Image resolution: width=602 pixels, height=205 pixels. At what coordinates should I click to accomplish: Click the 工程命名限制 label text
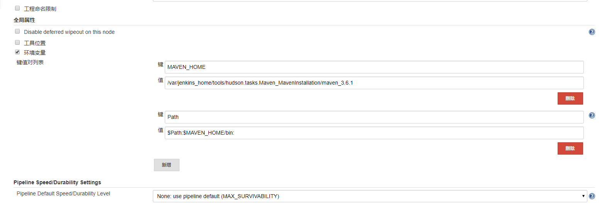pyautogui.click(x=40, y=9)
